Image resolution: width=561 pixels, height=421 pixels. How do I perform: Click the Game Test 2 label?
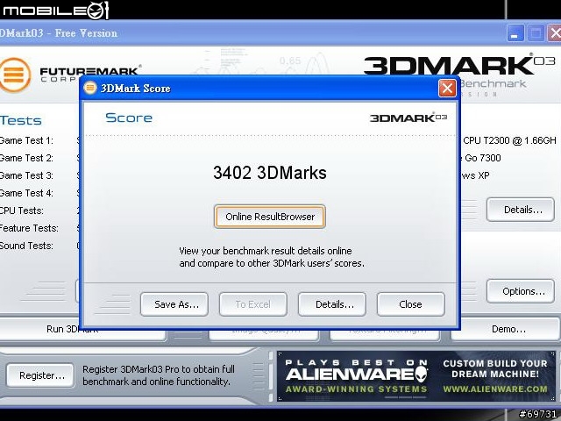[26, 158]
